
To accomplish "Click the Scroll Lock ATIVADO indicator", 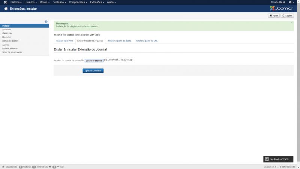I will pos(278,159).
